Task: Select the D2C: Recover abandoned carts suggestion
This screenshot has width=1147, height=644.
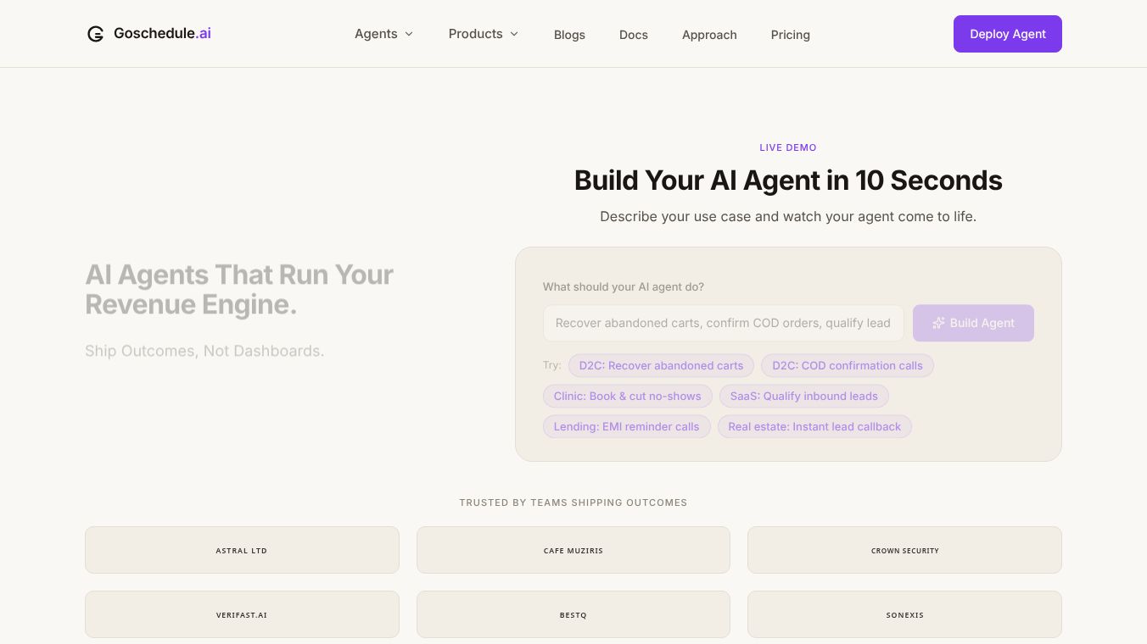Action: (661, 365)
